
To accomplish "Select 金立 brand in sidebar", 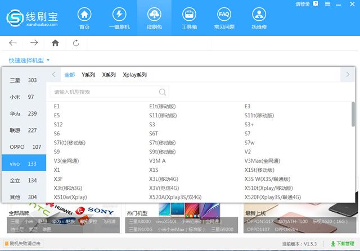I will tap(24, 181).
